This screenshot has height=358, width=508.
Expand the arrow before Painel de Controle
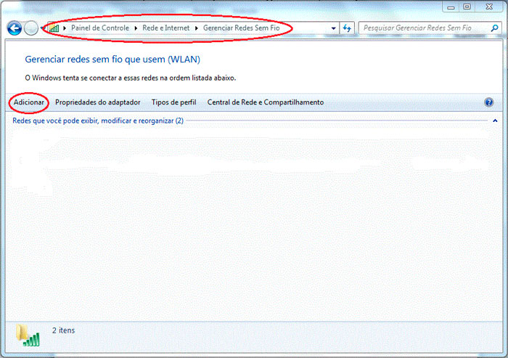[x=65, y=28]
